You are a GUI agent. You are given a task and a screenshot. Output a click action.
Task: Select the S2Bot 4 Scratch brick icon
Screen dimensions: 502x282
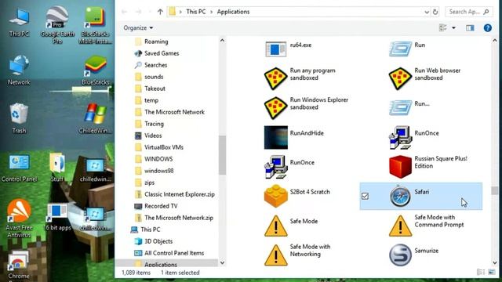(x=275, y=196)
